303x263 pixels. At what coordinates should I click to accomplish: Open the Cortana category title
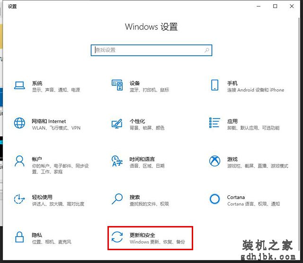click(x=236, y=197)
